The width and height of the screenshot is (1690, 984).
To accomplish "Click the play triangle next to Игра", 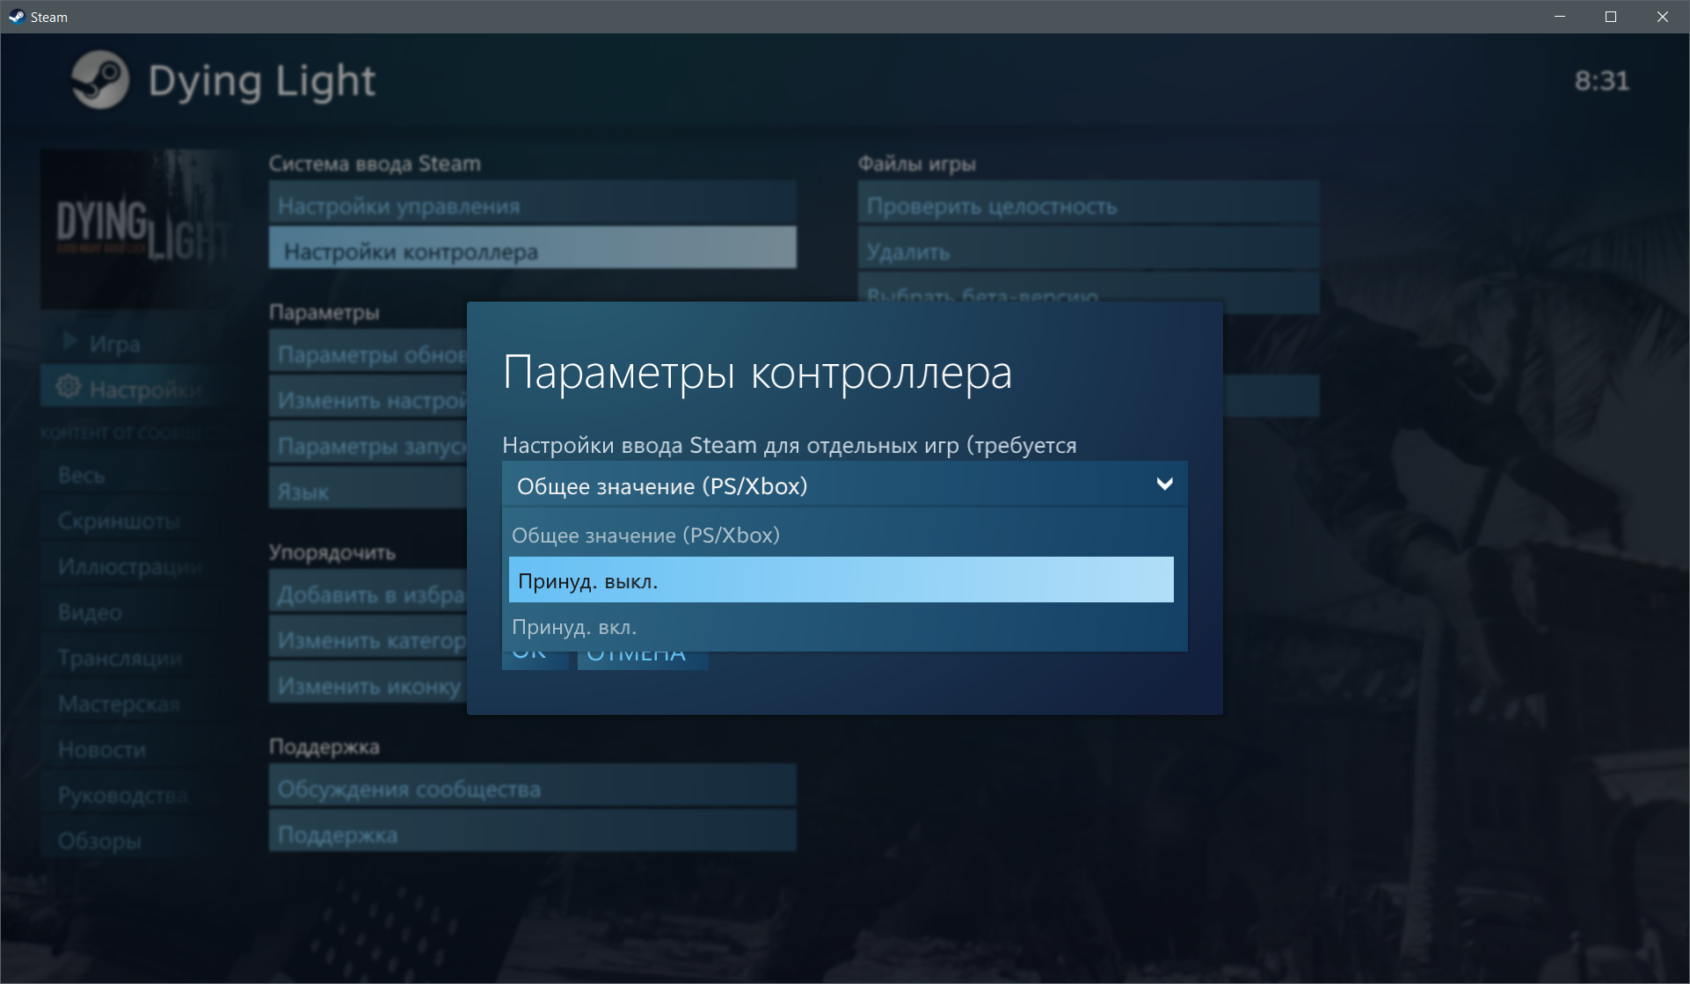I will coord(69,341).
